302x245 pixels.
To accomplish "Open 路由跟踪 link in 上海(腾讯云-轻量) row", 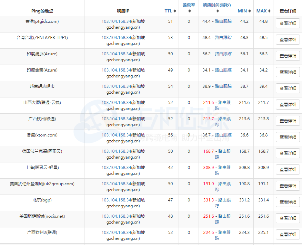I will 224,167.
